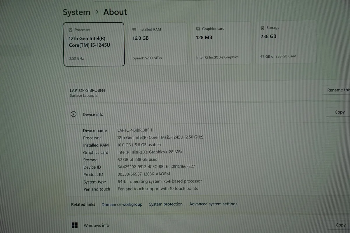Click 2.50 GHz in Processor card
350x233 pixels.
click(x=76, y=59)
